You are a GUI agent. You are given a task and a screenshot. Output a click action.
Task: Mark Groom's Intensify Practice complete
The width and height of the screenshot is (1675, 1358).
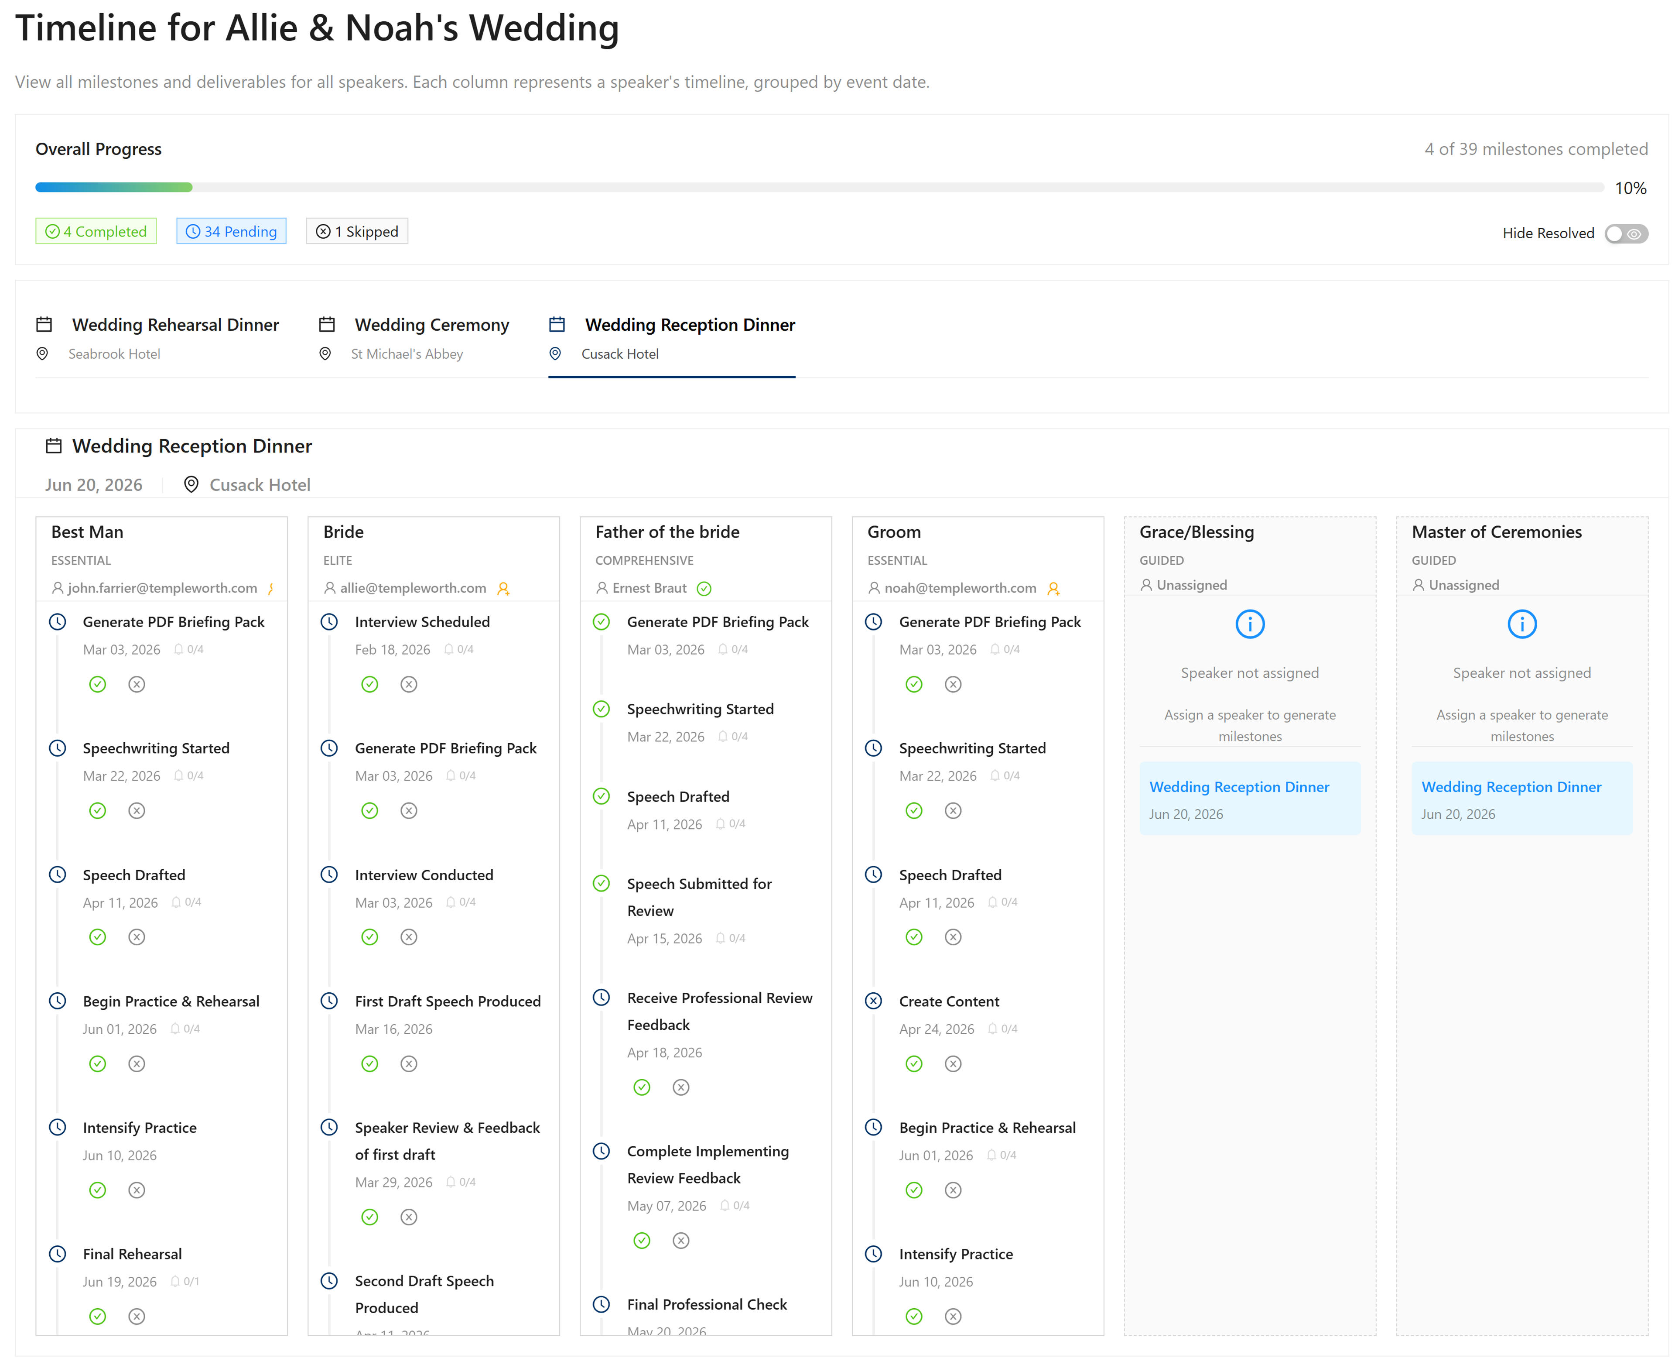coord(914,1317)
